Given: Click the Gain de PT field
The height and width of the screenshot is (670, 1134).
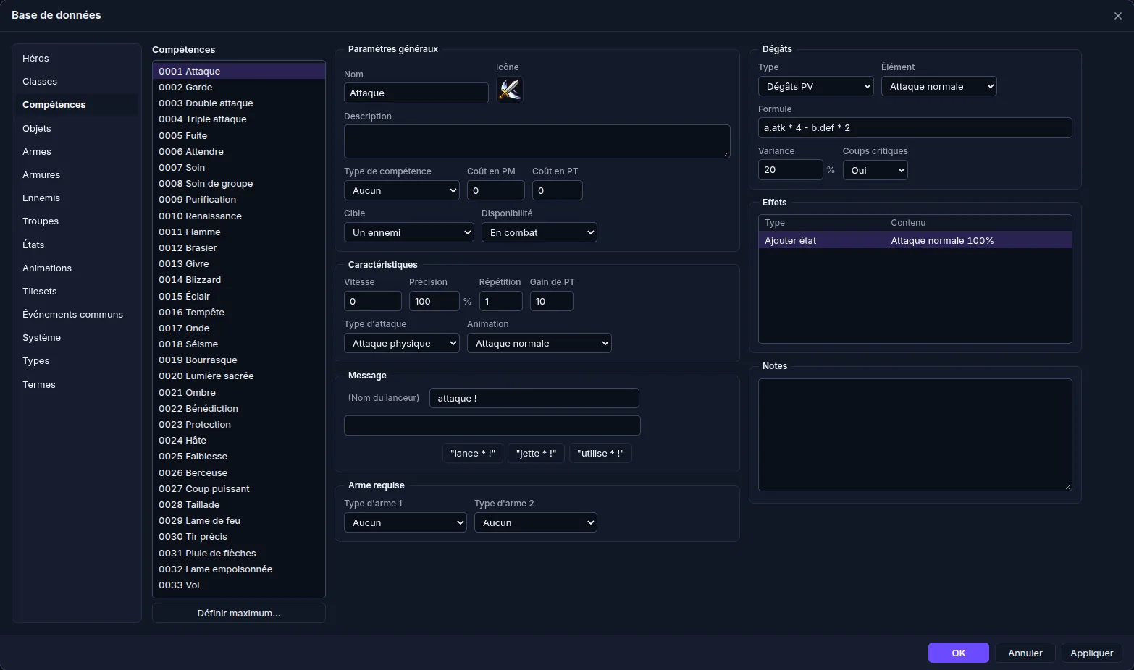Looking at the screenshot, I should point(552,301).
